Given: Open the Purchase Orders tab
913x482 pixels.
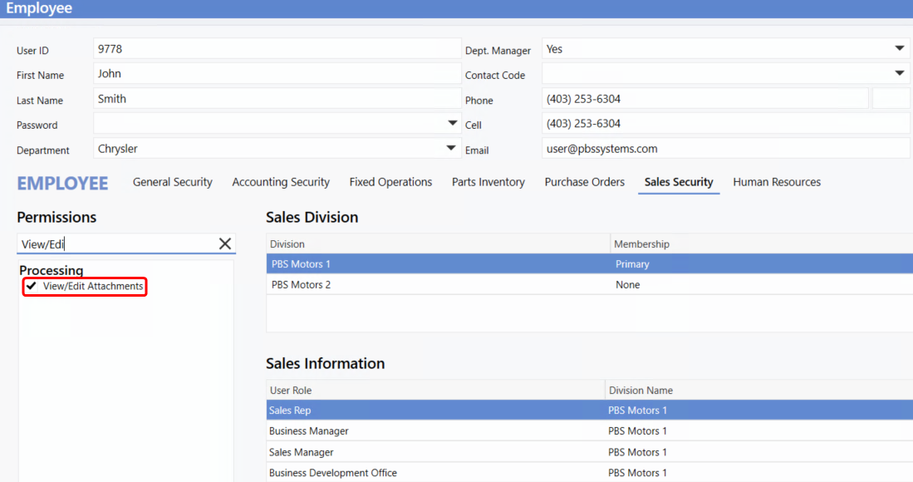Looking at the screenshot, I should coord(584,182).
